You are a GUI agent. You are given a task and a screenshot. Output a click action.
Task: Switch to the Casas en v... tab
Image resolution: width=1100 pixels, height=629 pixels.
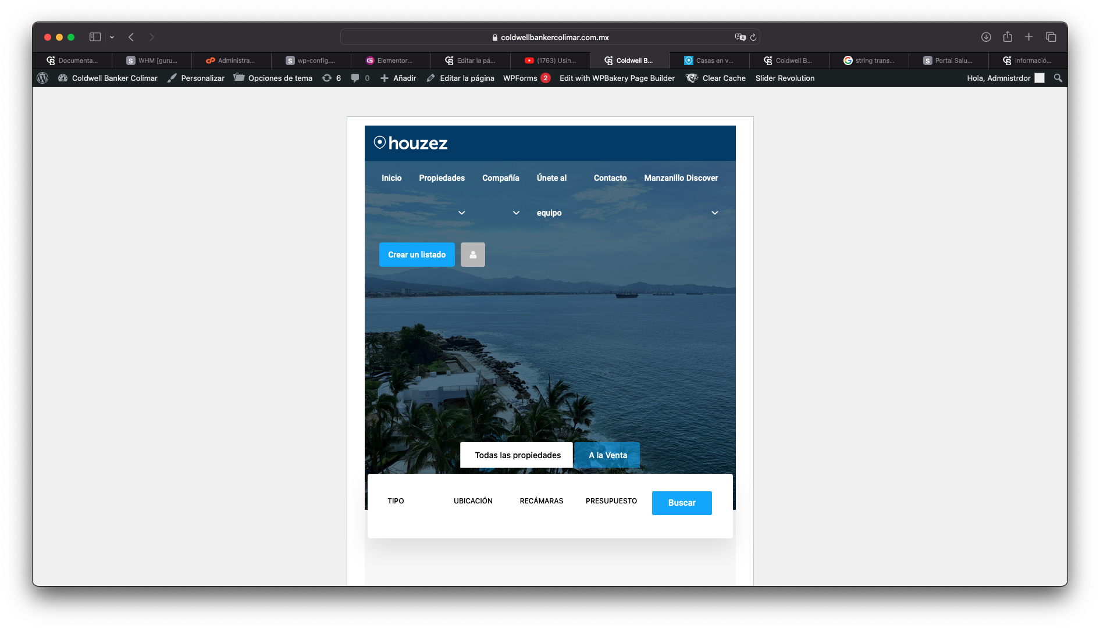710,60
